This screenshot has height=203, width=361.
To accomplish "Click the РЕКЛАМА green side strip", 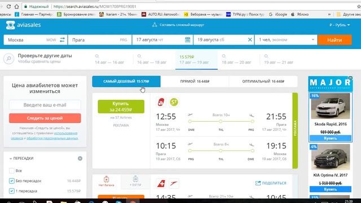I will [295, 130].
